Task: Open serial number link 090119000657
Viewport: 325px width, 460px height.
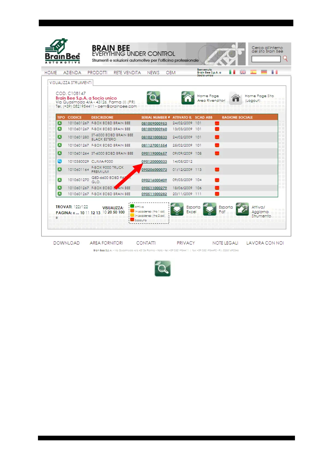Action: coord(154,154)
